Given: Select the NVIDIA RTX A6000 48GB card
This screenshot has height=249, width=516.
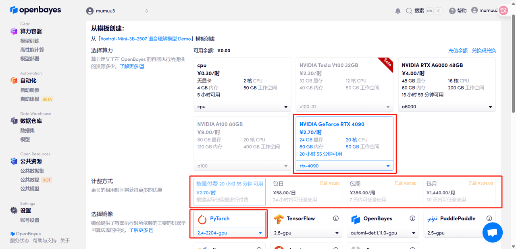Looking at the screenshot, I should tap(447, 80).
